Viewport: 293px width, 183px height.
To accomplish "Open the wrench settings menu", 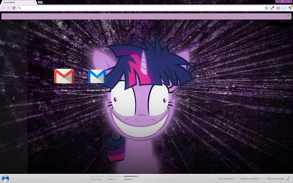I will tap(290, 8).
